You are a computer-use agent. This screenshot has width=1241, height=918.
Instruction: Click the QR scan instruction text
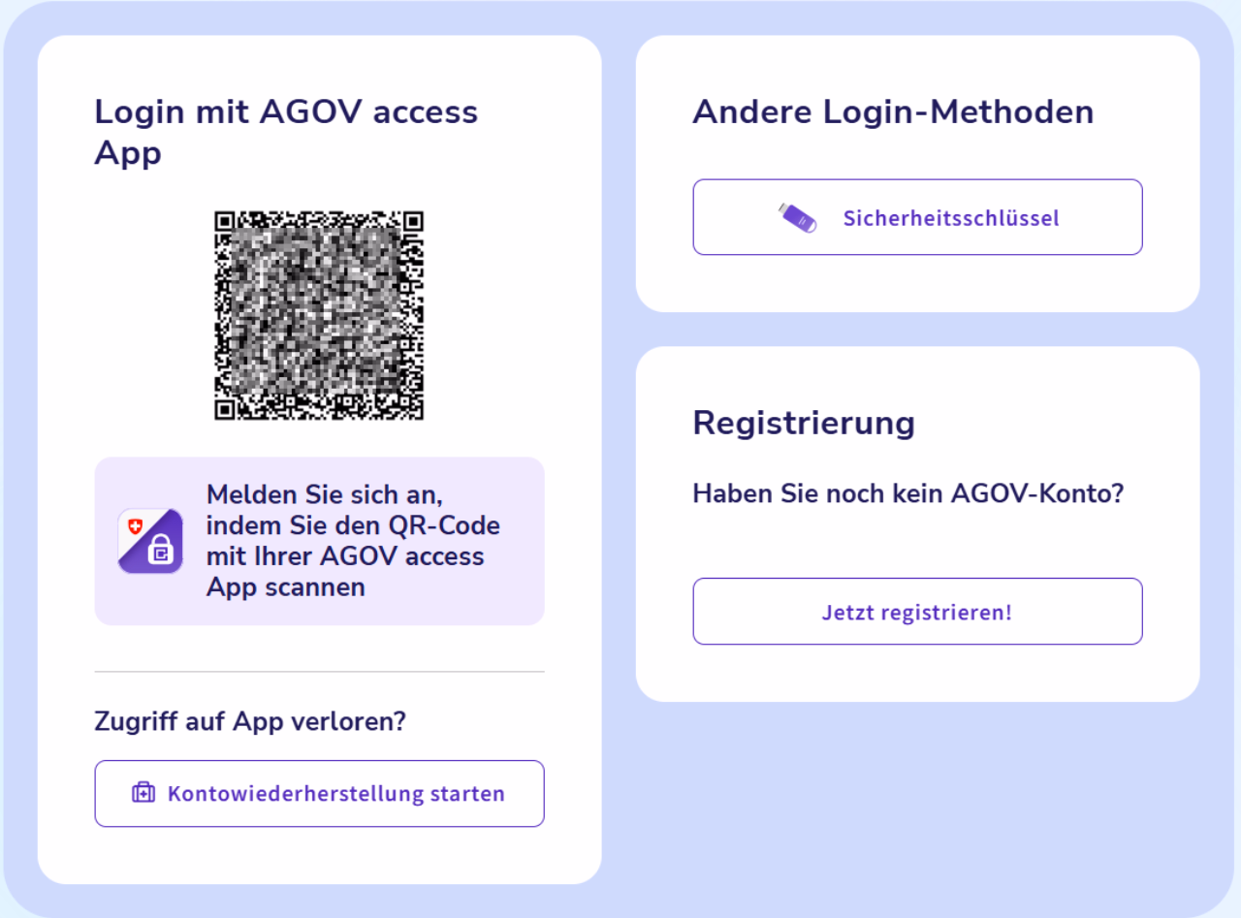click(x=353, y=541)
